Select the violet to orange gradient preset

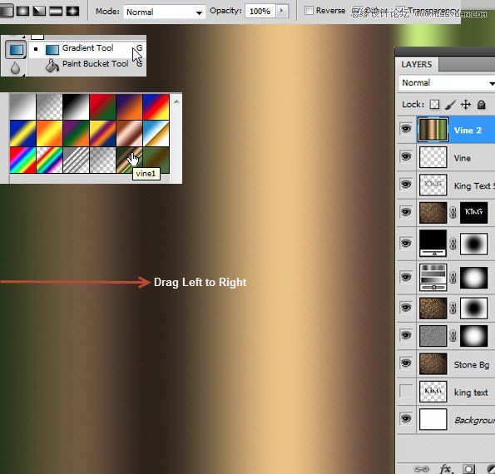(x=130, y=107)
